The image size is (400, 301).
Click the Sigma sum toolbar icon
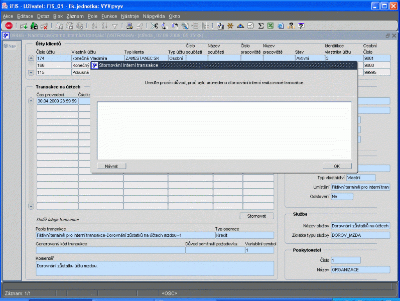[260, 26]
